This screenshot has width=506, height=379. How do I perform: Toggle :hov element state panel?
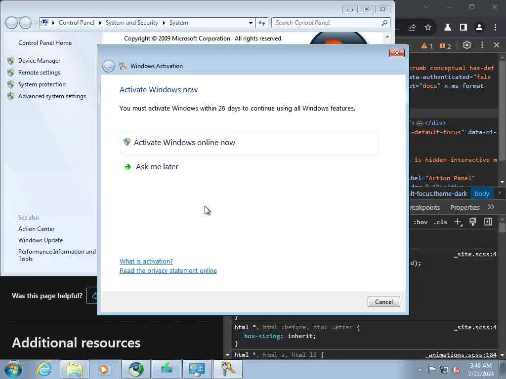click(x=421, y=222)
